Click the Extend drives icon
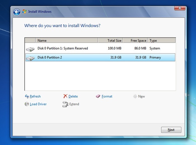The height and width of the screenshot is (145, 196). [x=65, y=104]
